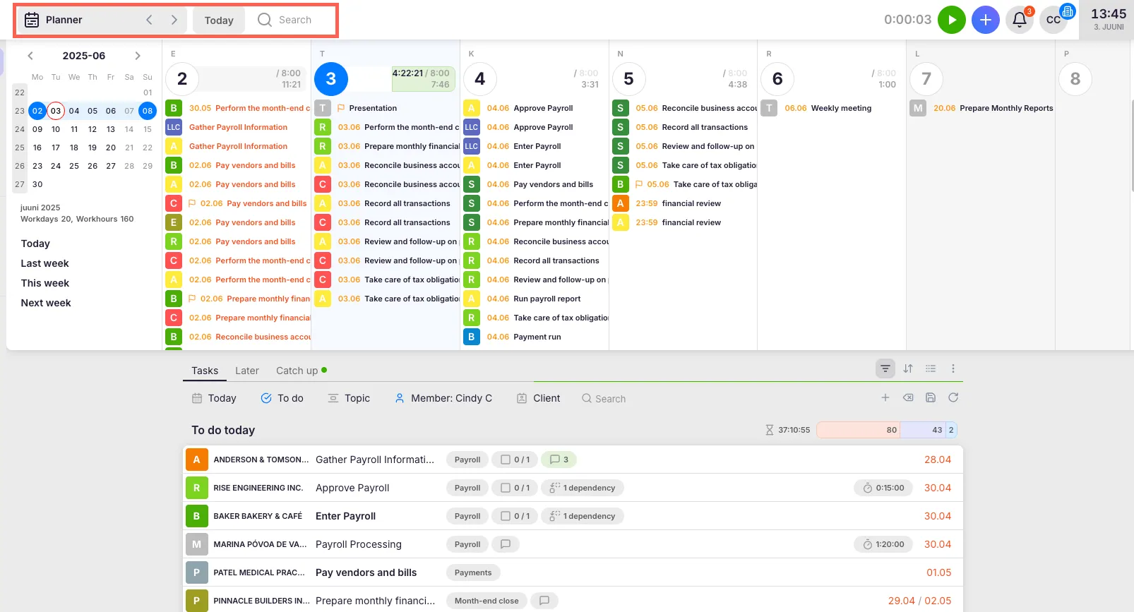
Task: Start the green timer play button
Action: click(x=951, y=20)
